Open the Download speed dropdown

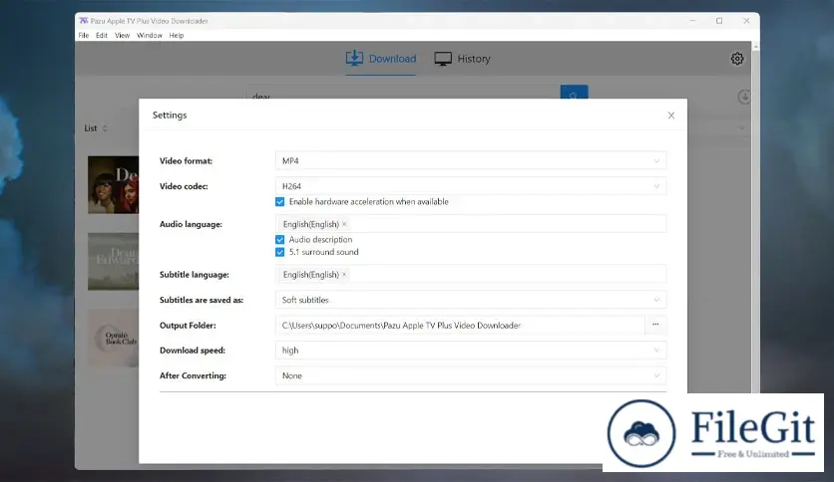pyautogui.click(x=471, y=351)
